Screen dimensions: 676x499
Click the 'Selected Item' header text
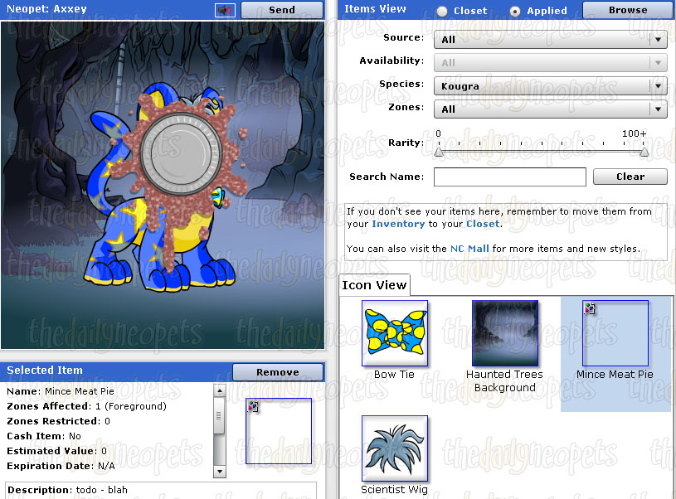[x=45, y=371]
